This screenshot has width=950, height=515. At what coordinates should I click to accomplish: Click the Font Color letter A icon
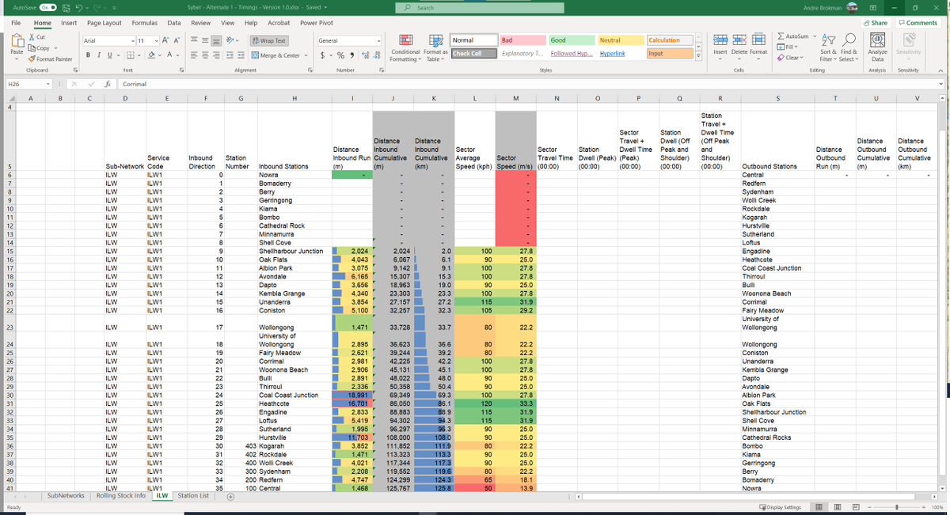pos(169,55)
